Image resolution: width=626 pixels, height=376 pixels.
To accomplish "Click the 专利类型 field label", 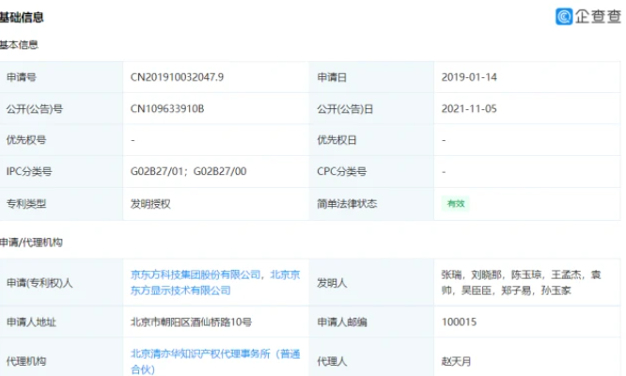I will (x=26, y=204).
